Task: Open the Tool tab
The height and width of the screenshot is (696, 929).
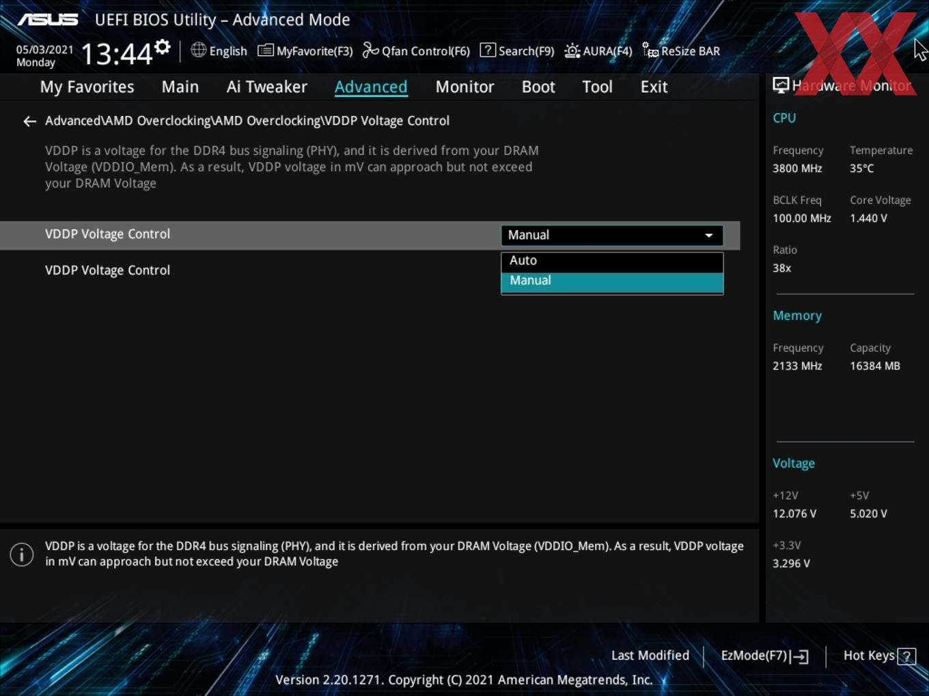Action: pyautogui.click(x=597, y=87)
